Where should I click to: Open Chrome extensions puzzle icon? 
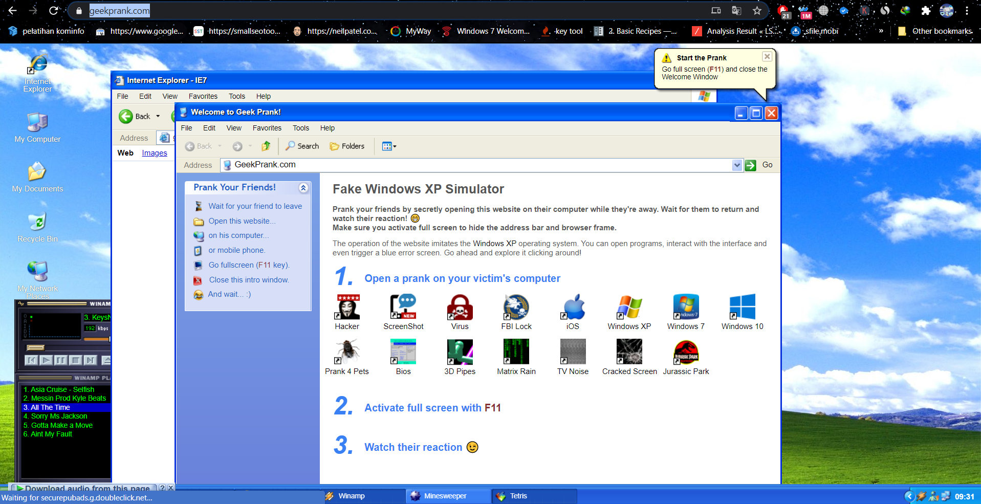tap(925, 11)
